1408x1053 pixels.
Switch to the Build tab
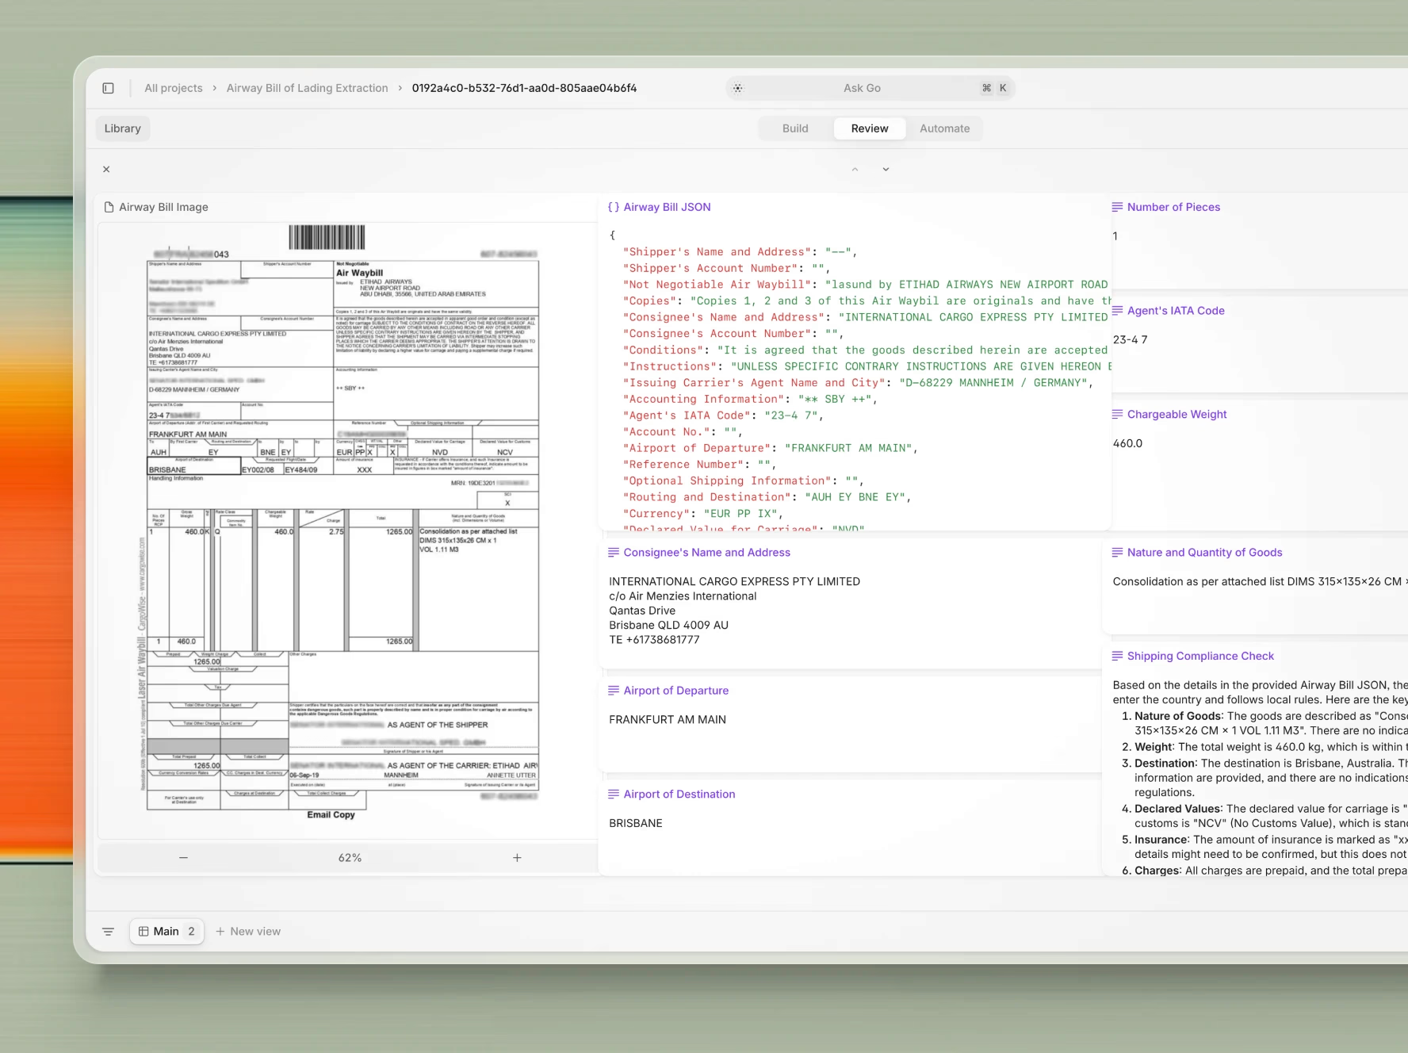pyautogui.click(x=795, y=128)
